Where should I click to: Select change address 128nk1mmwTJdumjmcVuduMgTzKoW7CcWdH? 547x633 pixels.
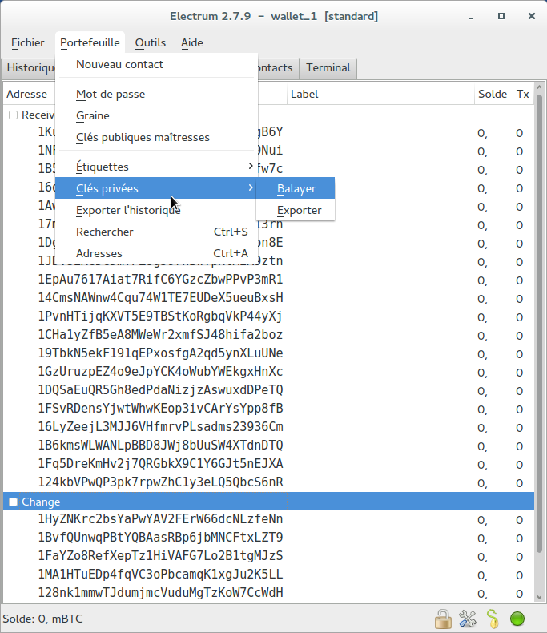pos(160,593)
